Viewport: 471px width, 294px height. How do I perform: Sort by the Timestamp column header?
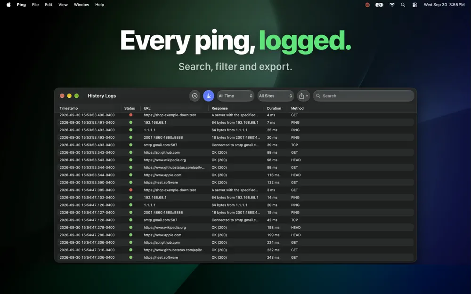coord(68,108)
